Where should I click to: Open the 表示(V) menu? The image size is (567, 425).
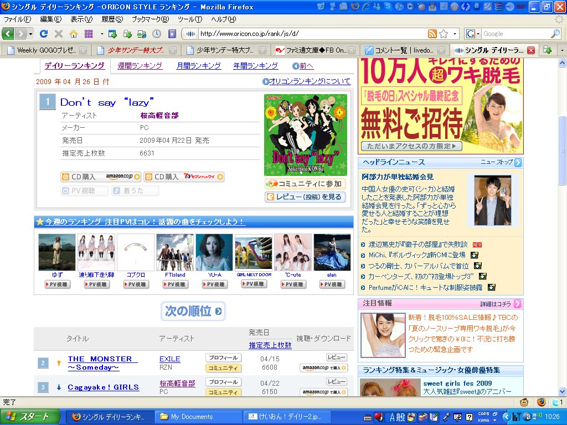click(81, 19)
